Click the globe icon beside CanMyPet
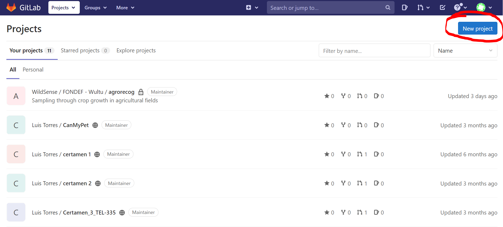The image size is (503, 227). tap(95, 125)
